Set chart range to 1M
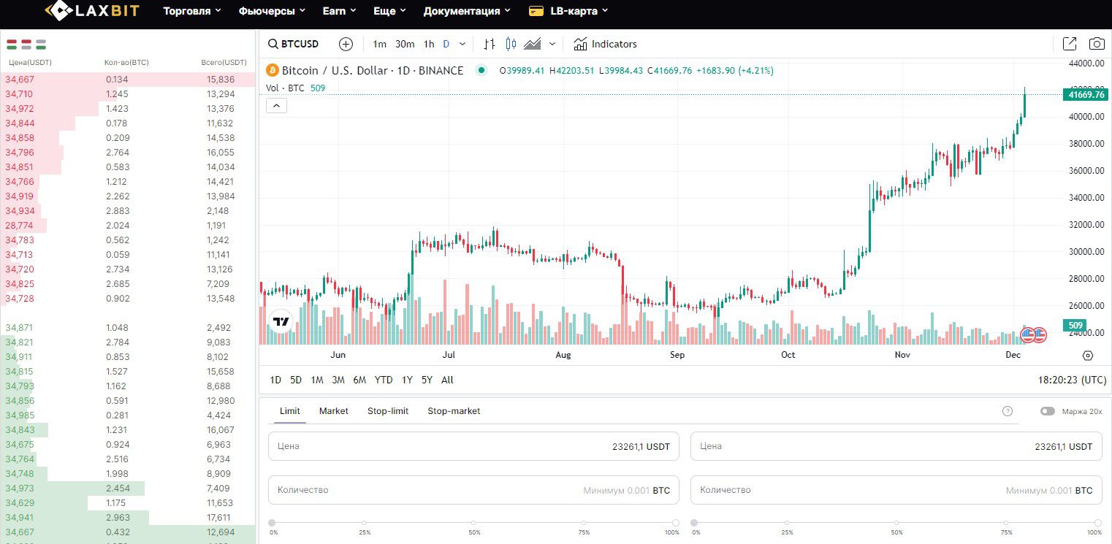Image resolution: width=1112 pixels, height=544 pixels. 317,380
